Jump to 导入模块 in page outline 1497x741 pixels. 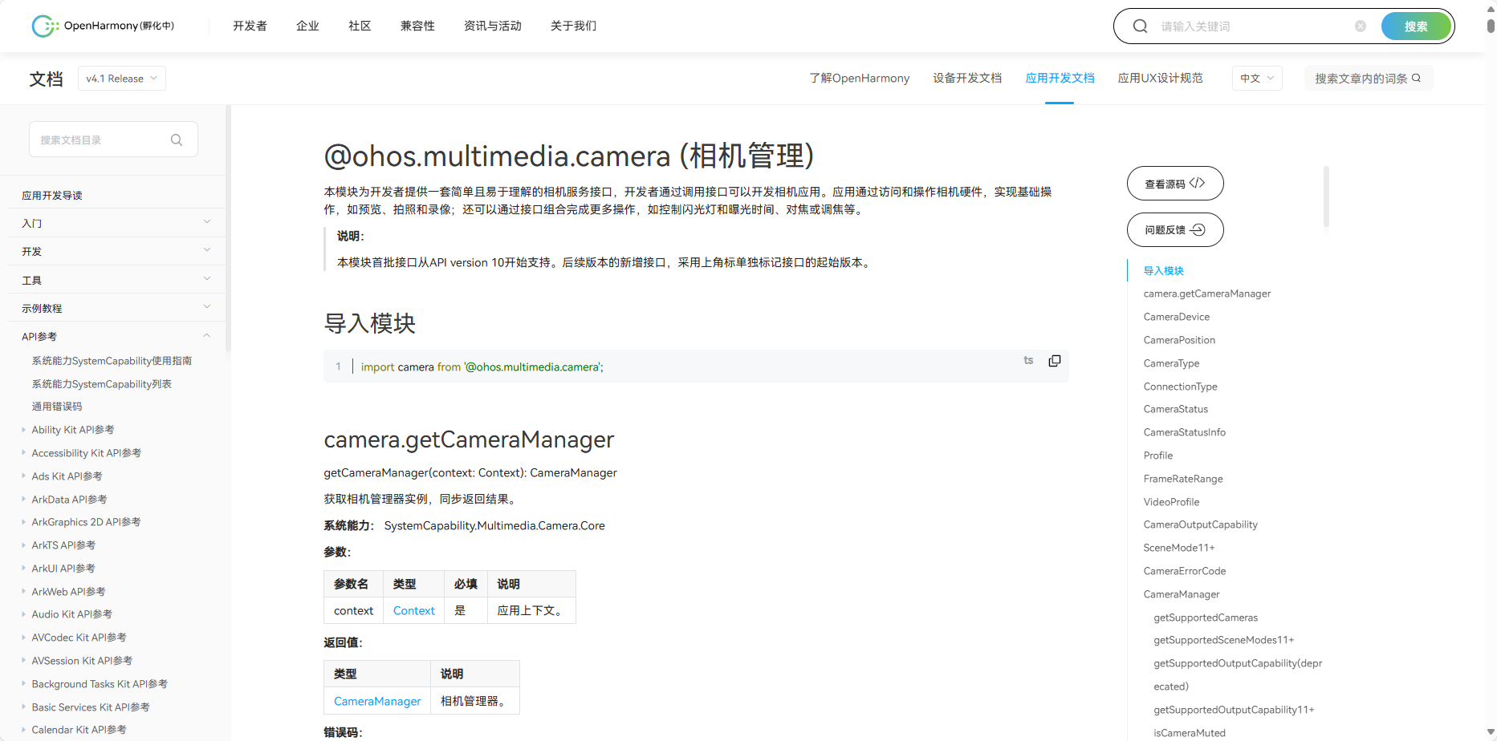tap(1163, 270)
